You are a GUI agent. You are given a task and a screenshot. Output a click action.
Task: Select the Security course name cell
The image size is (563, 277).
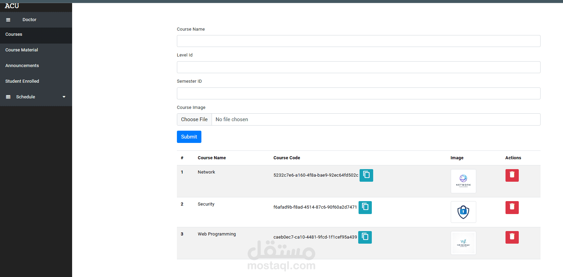(x=206, y=204)
